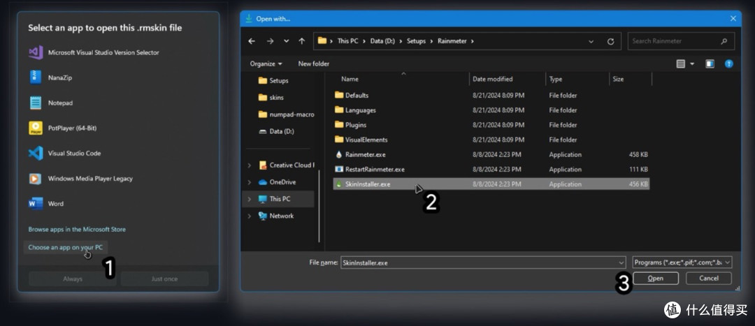Expand the address bar history dropdown
The image size is (755, 326).
[x=591, y=41]
